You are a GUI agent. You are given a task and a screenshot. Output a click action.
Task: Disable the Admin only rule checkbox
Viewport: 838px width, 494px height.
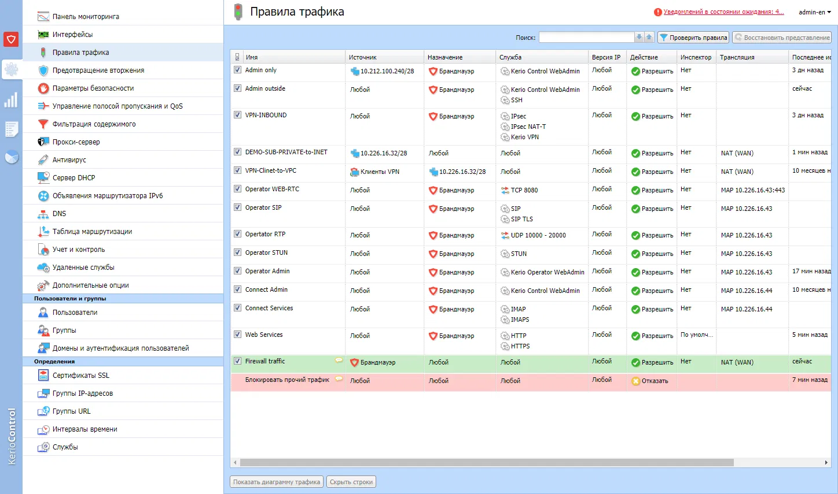click(237, 70)
